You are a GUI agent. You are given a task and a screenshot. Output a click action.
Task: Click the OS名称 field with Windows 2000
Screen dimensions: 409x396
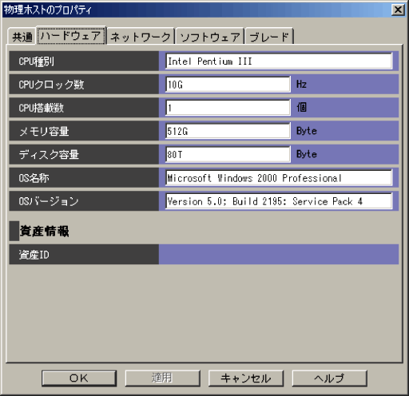[279, 178]
